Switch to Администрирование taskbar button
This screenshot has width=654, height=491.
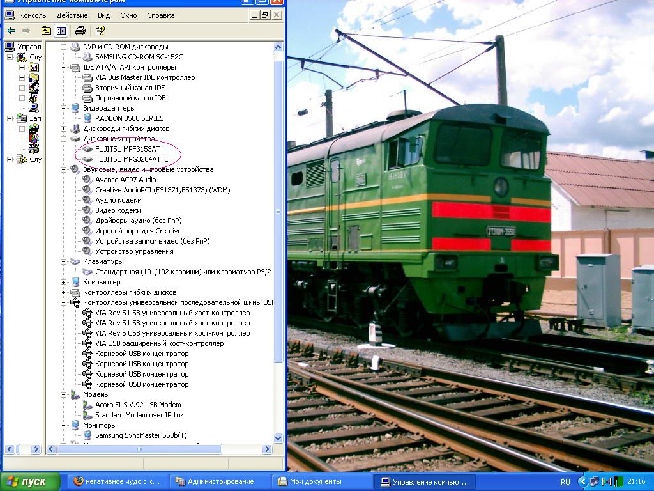coord(220,481)
